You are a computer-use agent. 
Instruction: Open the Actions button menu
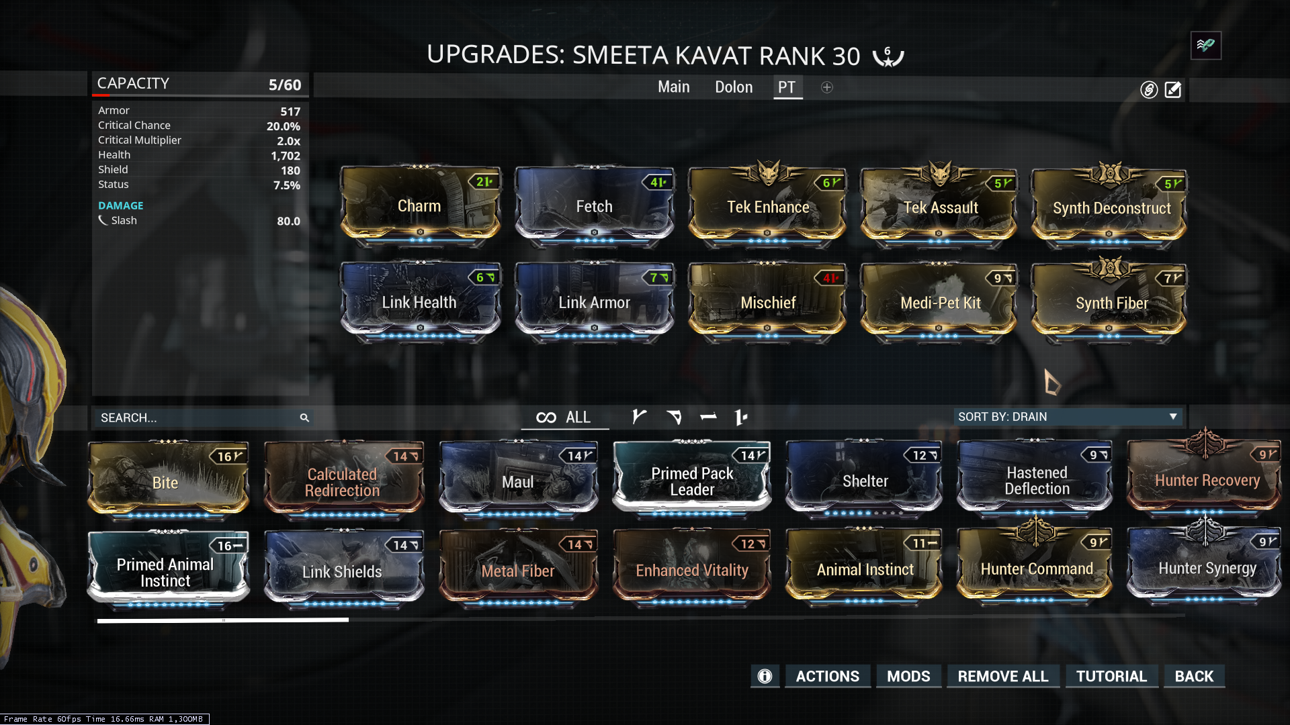point(827,676)
